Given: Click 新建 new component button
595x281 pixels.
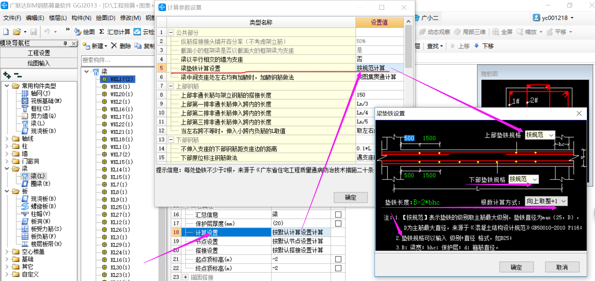Looking at the screenshot, I should [x=95, y=46].
